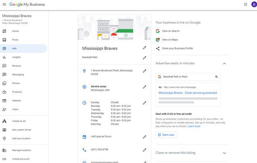Click the Manage locations building icon
Viewport: 257px width, 163px height.
click(x=5, y=150)
